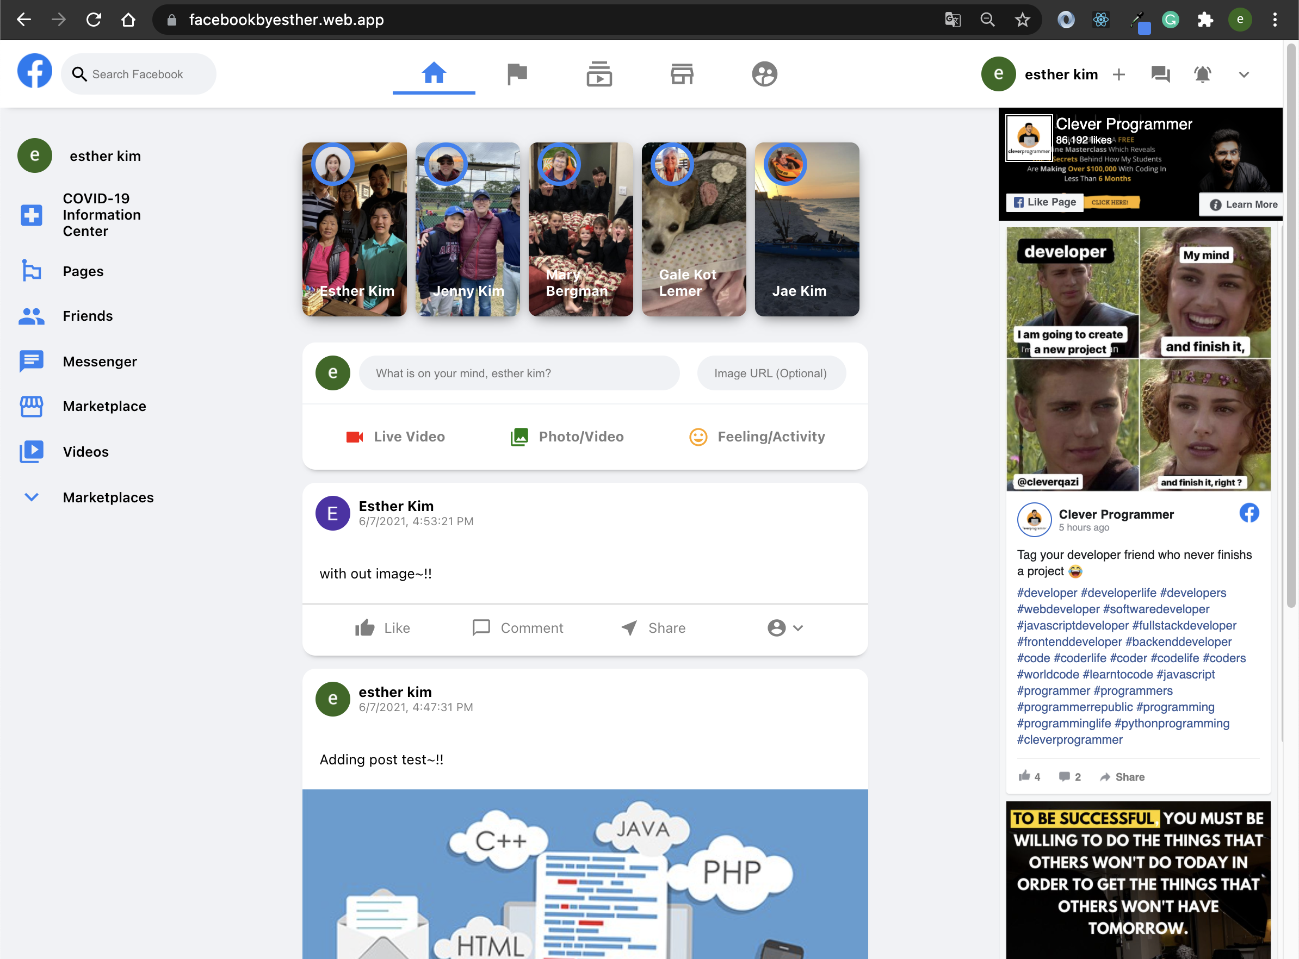The height and width of the screenshot is (959, 1299).
Task: Go to Videos in the sidebar
Action: pyautogui.click(x=85, y=452)
